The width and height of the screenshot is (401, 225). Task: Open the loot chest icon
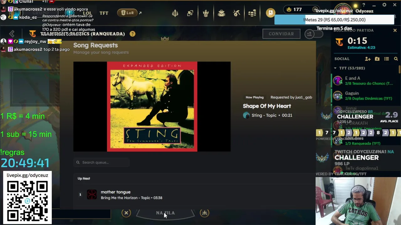(x=221, y=13)
